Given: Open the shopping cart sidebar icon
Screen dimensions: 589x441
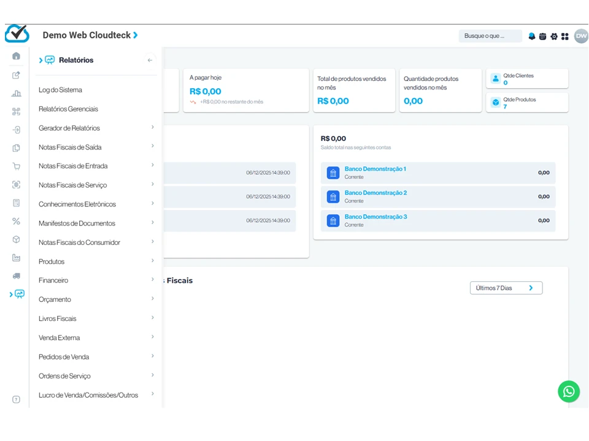Looking at the screenshot, I should tap(17, 166).
